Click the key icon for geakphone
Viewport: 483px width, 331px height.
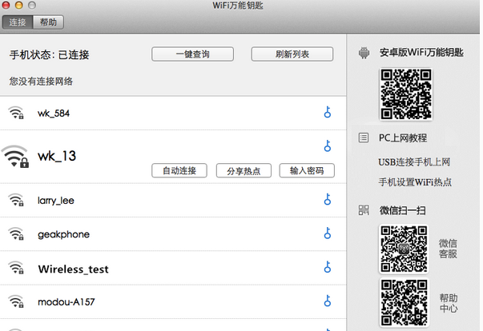tap(328, 233)
